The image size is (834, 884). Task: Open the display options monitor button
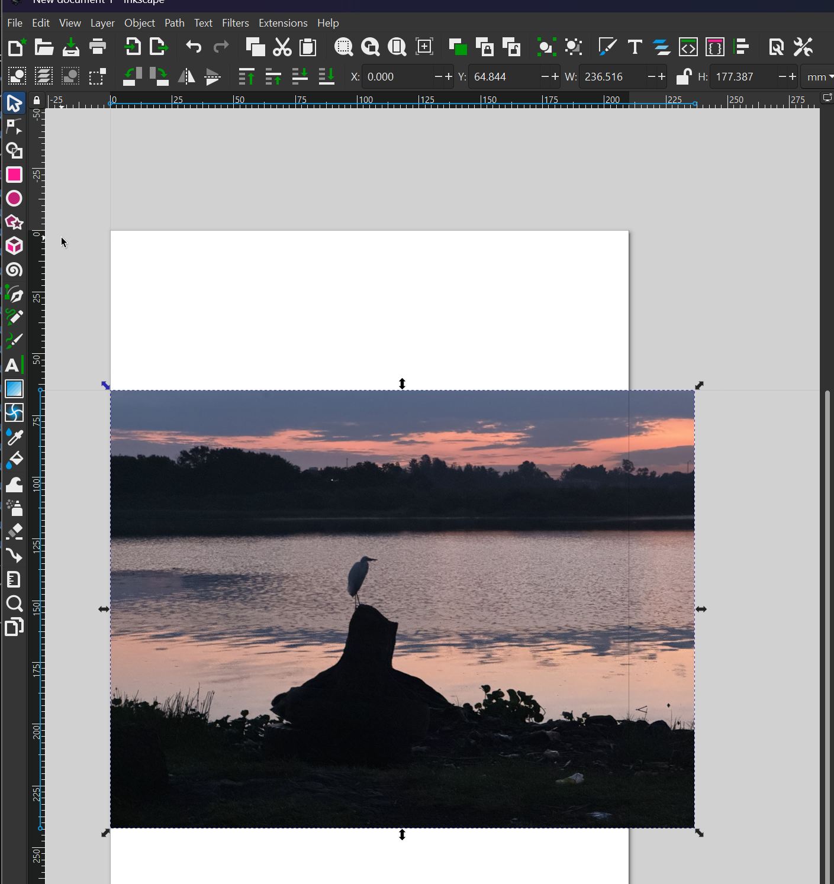(x=827, y=98)
